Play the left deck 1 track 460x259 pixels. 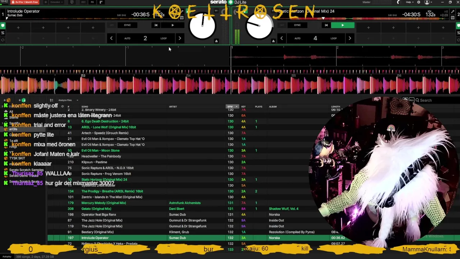pos(172,25)
